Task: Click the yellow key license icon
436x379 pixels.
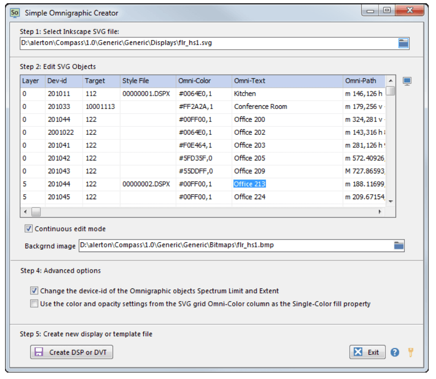Action: point(411,352)
